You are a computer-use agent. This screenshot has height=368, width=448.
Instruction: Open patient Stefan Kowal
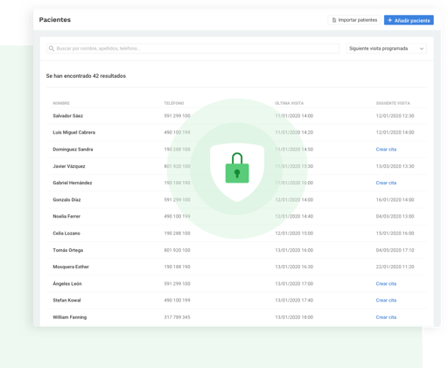pos(66,301)
